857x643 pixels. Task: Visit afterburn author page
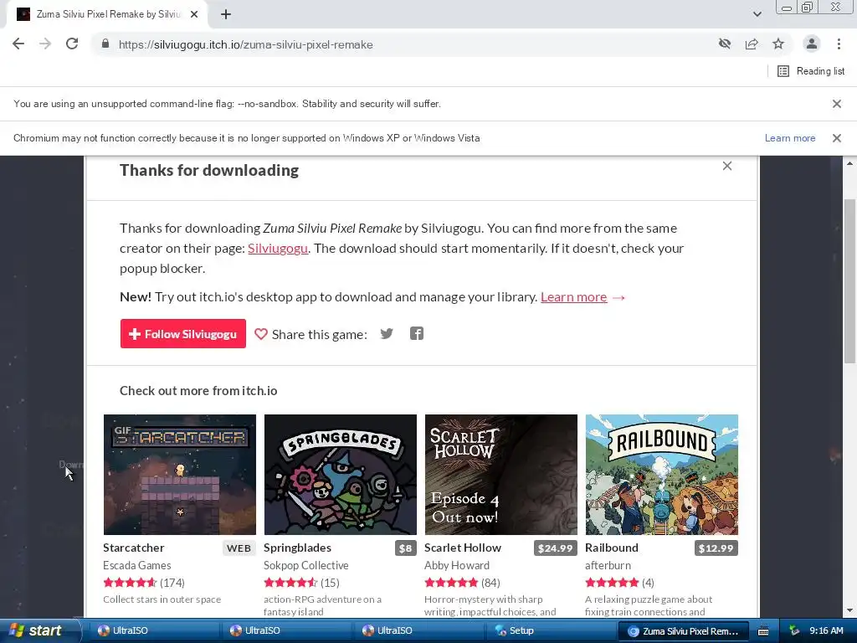(x=608, y=565)
